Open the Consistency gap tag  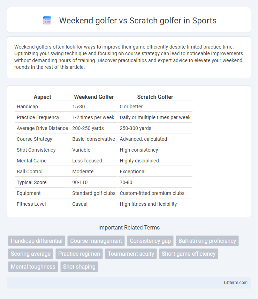point(150,241)
